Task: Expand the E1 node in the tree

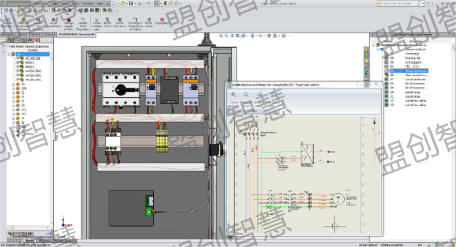Action: pyautogui.click(x=13, y=92)
